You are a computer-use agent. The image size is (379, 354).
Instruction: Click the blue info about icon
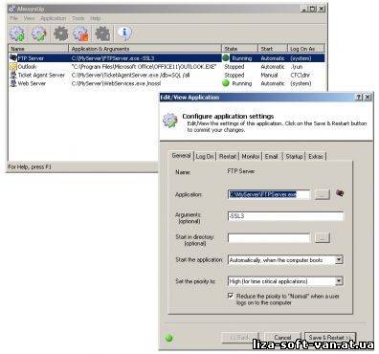click(x=124, y=33)
